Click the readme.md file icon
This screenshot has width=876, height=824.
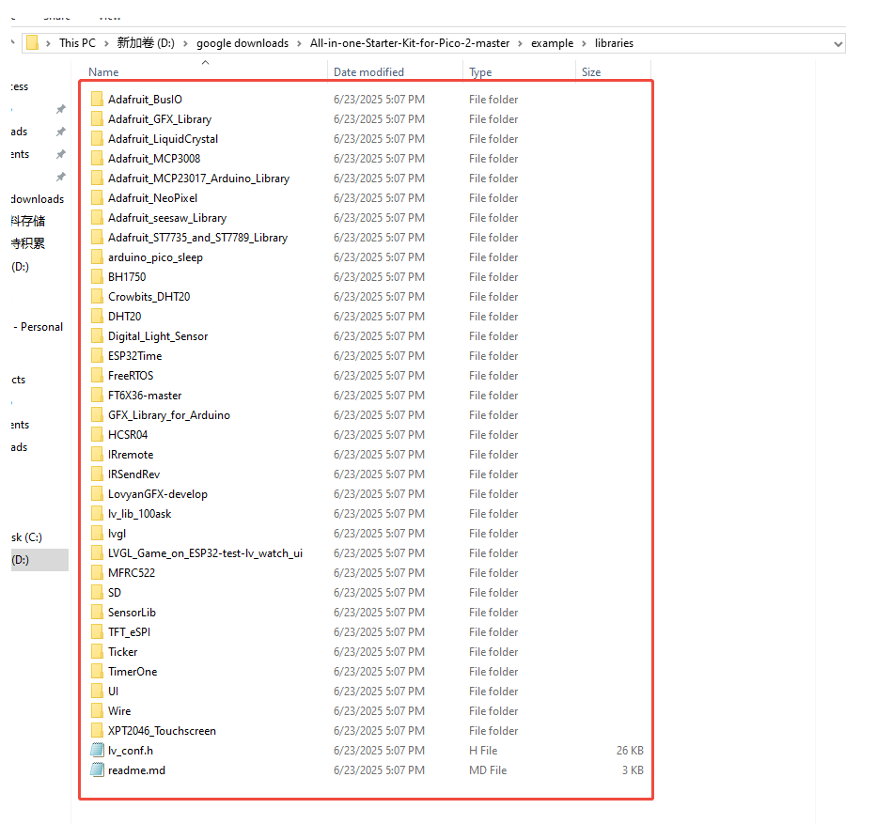click(x=97, y=770)
